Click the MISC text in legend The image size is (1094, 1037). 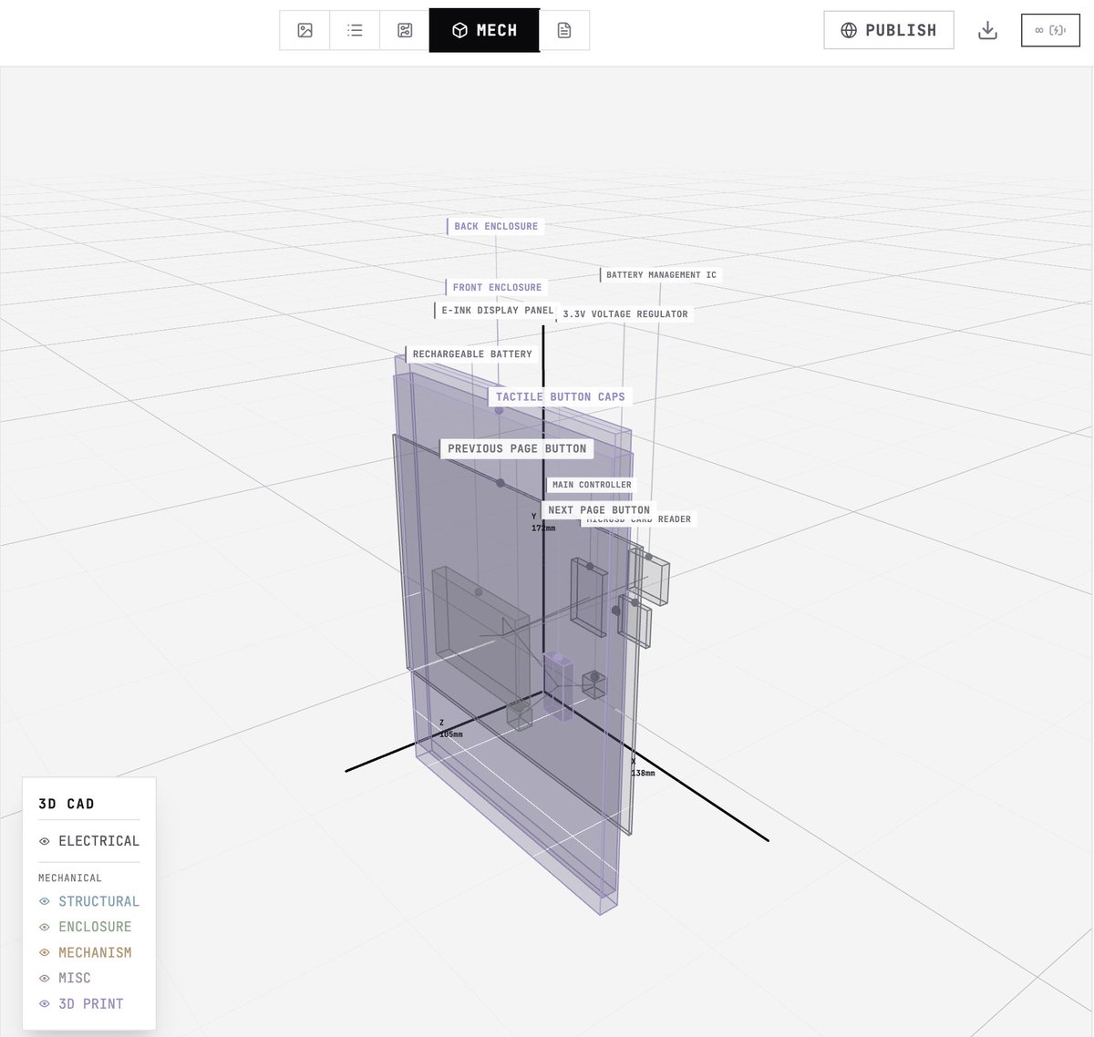tap(75, 978)
